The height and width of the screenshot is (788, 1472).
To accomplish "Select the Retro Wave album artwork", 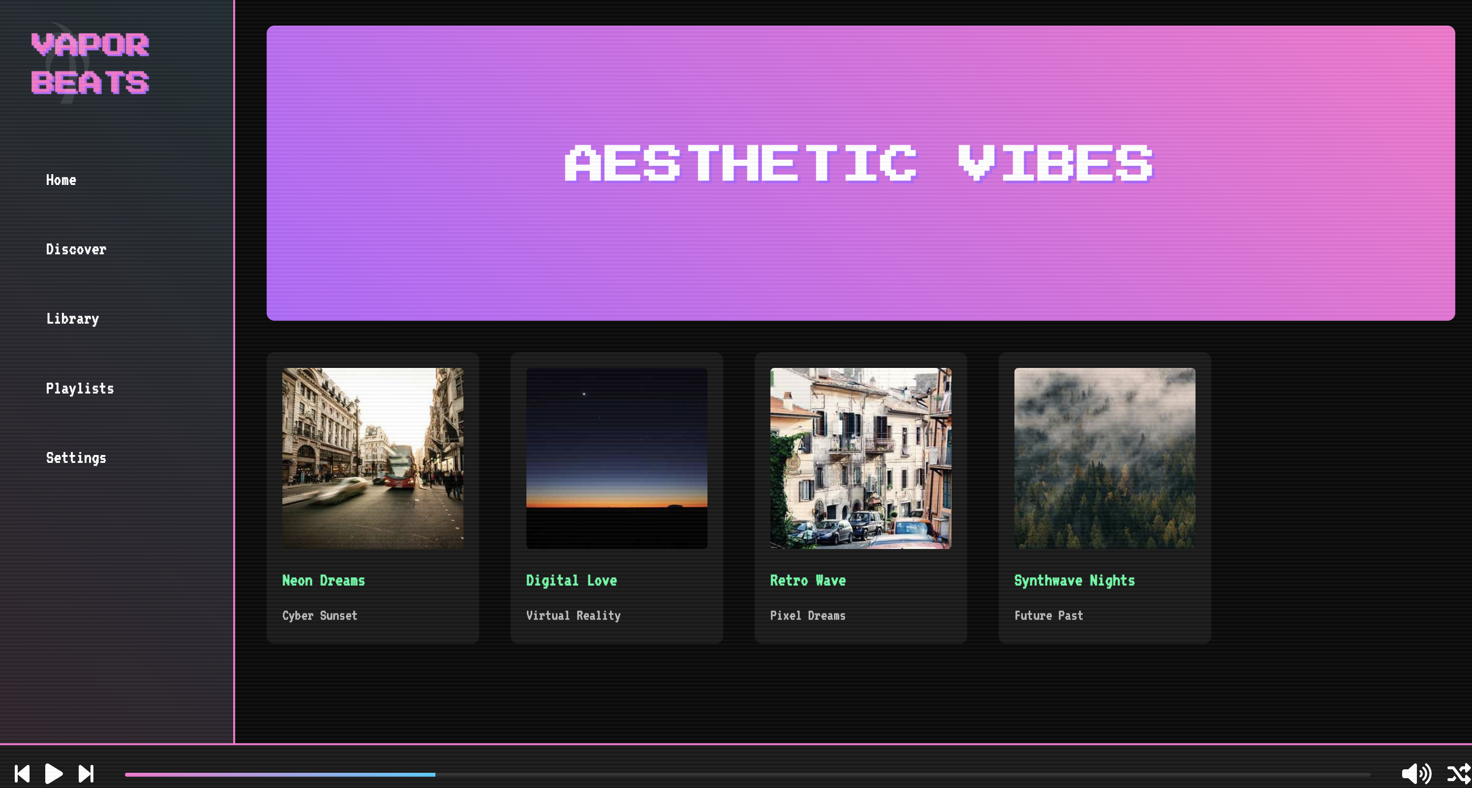I will pos(860,458).
